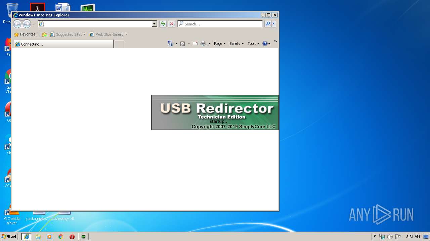Select the Connecting... tab
Viewport: 430px width, 241px height.
pos(63,44)
